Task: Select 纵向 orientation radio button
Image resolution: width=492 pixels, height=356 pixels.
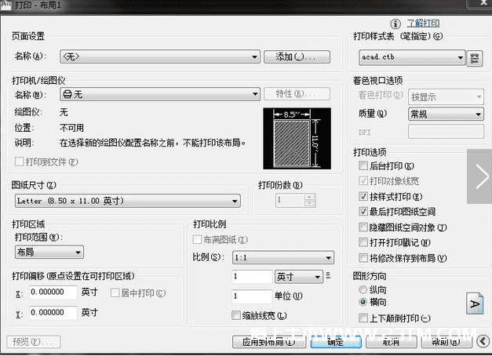Action: coord(363,289)
